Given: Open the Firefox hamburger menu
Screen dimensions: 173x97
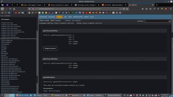Looking at the screenshot, I should 171,9.
